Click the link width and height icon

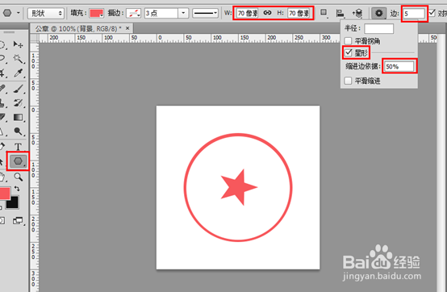point(267,13)
